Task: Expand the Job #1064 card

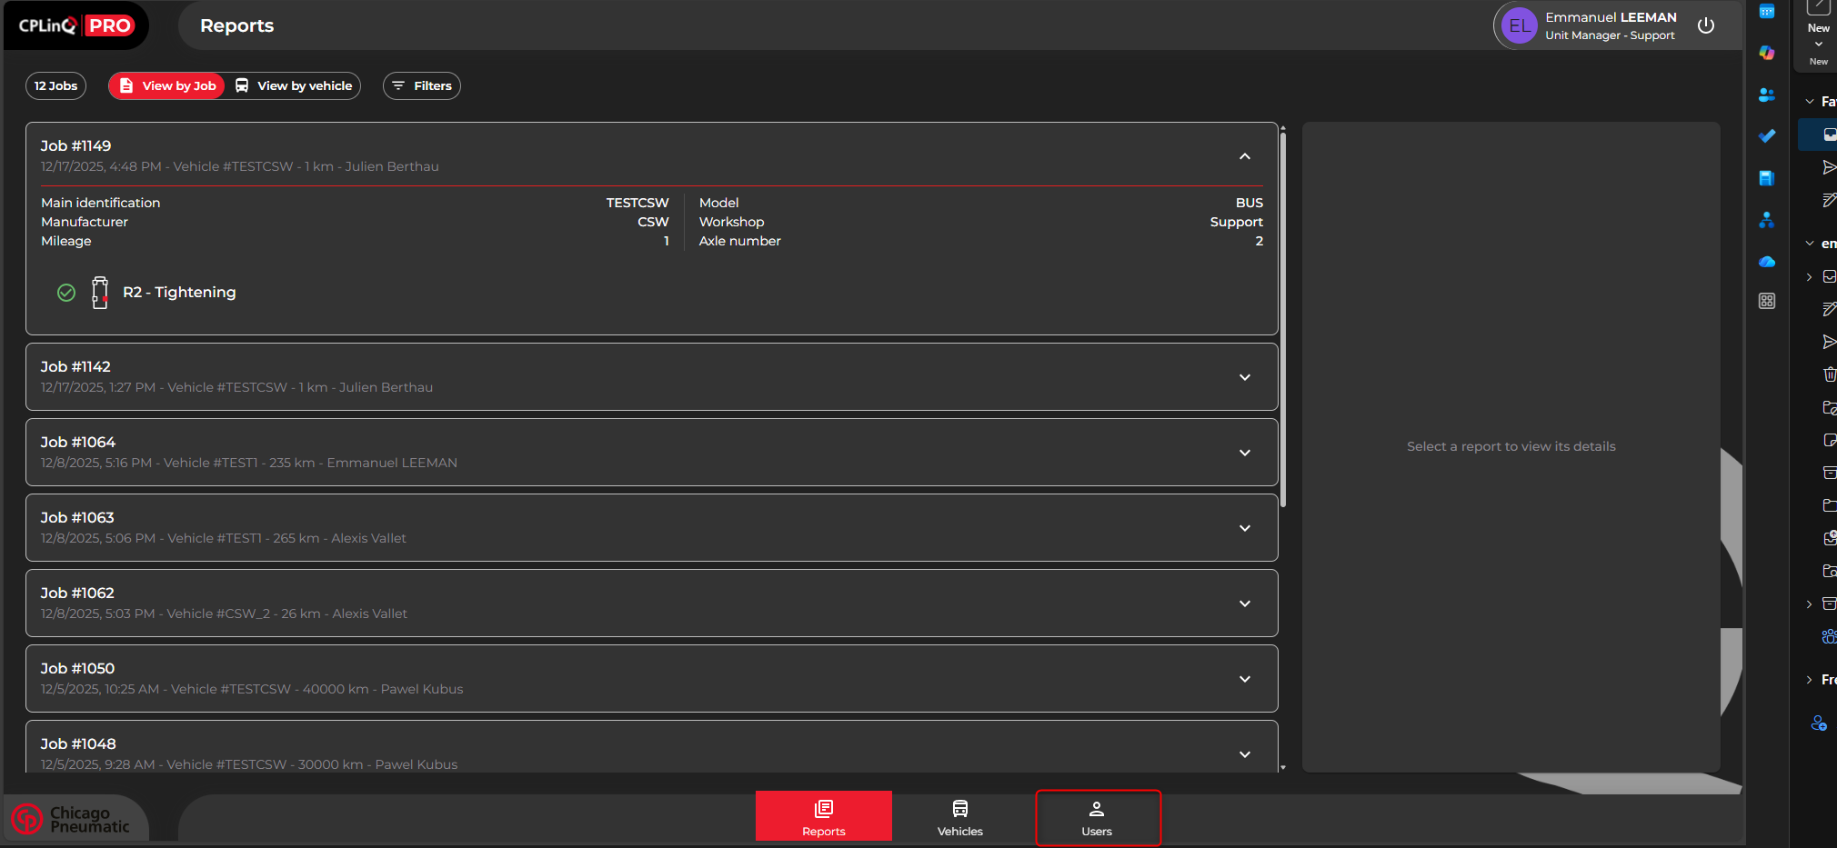Action: click(1245, 453)
